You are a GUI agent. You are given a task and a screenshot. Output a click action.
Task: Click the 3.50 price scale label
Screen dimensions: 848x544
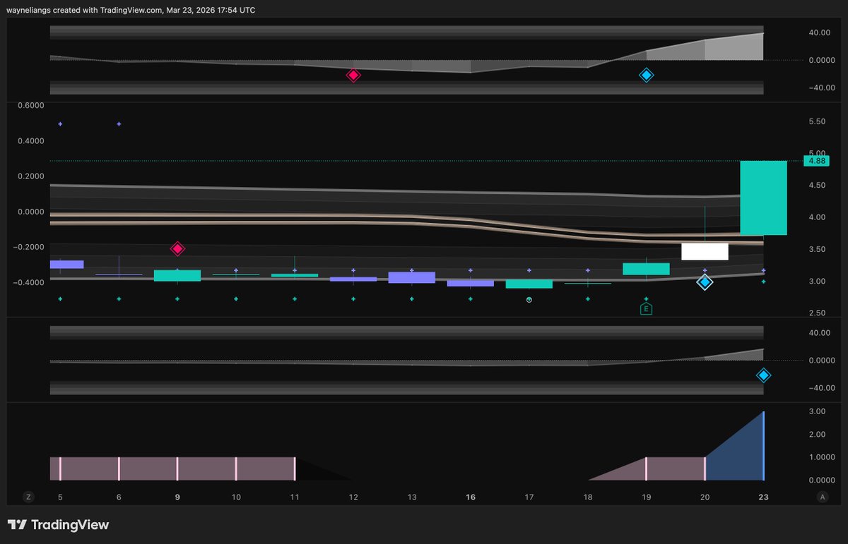817,249
